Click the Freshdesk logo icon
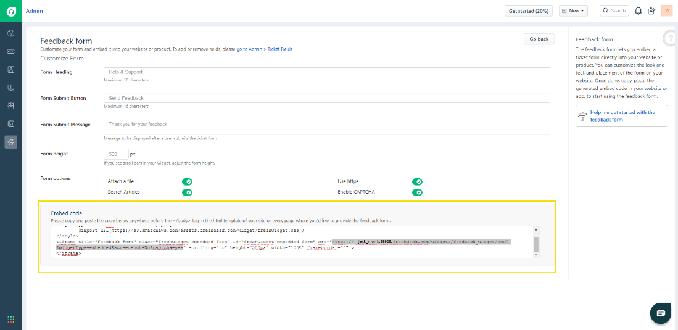 (x=11, y=11)
